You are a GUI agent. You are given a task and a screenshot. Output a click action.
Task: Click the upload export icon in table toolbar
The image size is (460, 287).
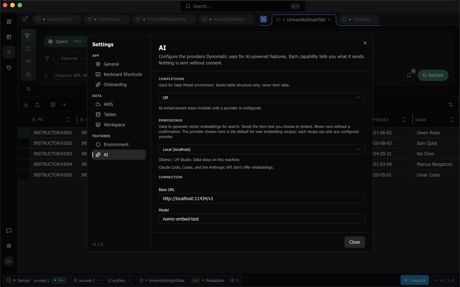click(37, 105)
